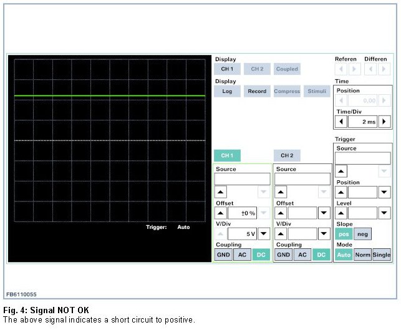This screenshot has height=330, width=401.
Task: Open CH 2 Source up arrow
Action: click(x=281, y=192)
